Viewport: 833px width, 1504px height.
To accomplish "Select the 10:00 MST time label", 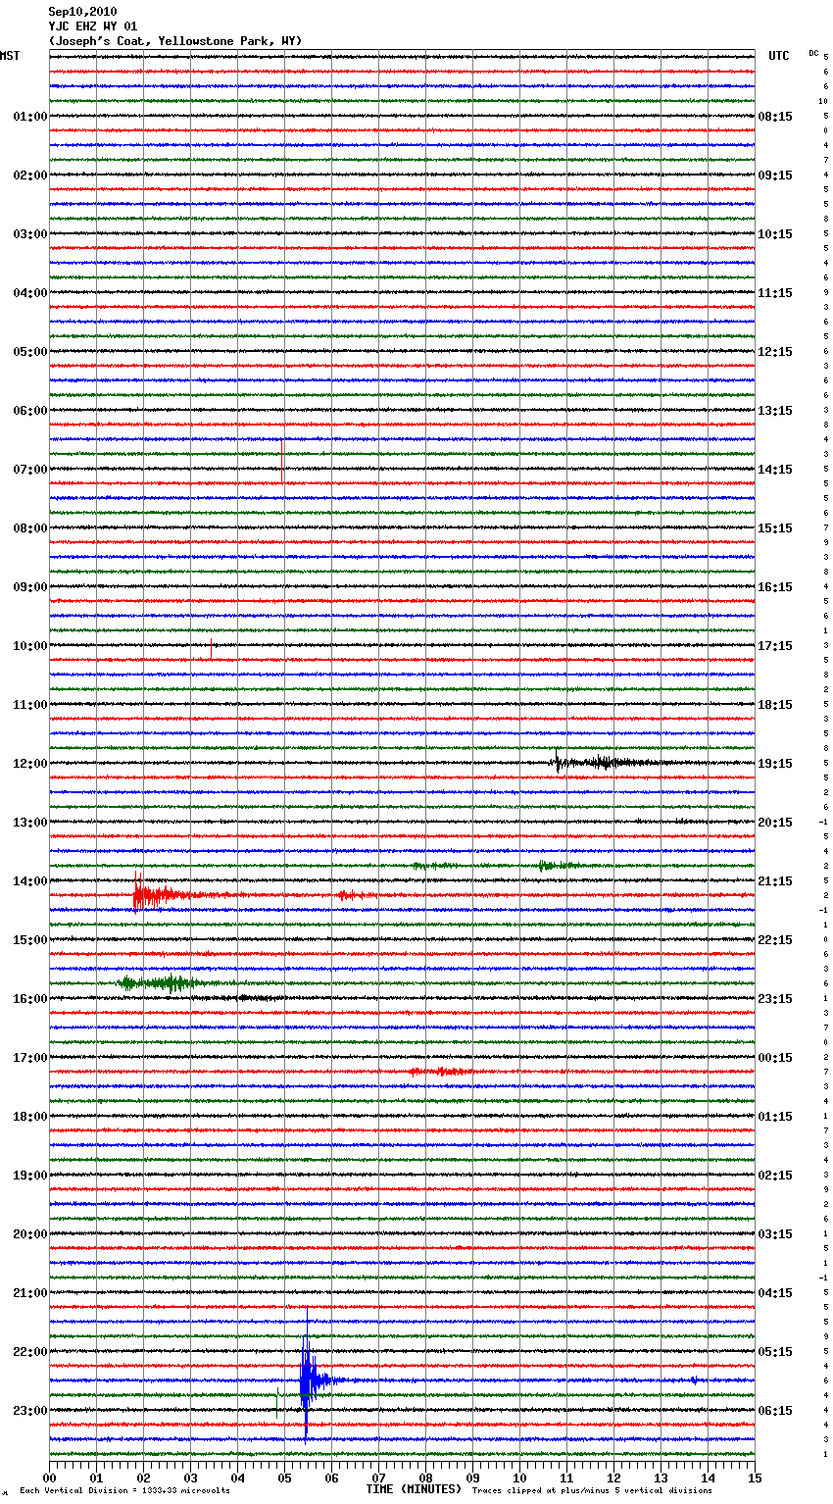I will [30, 646].
